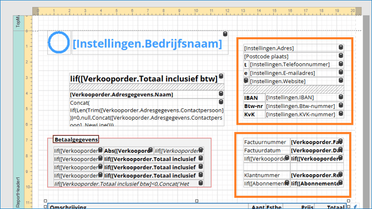The width and height of the screenshot is (372, 209).
Task: Click the data-binding icon on the Concat('Het row
Action: click(x=200, y=183)
